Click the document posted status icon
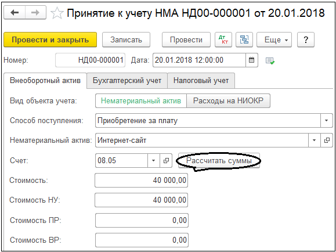The width and height of the screenshot is (336, 252). 270,61
